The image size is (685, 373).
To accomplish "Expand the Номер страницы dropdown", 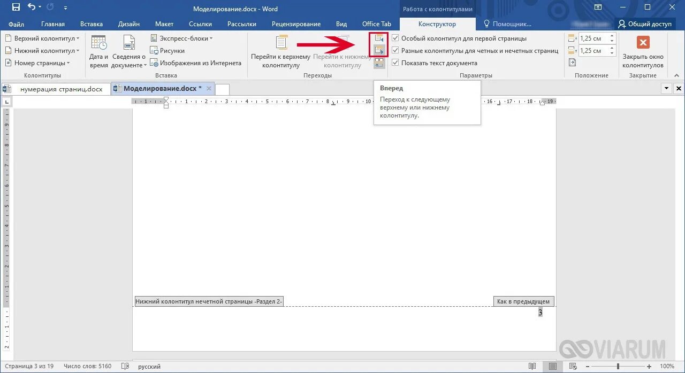I will (38, 63).
